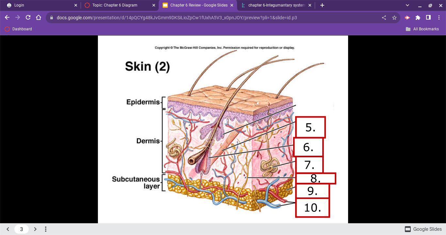446x235 pixels.
Task: Open the slideshow options menu
Action: click(x=46, y=229)
